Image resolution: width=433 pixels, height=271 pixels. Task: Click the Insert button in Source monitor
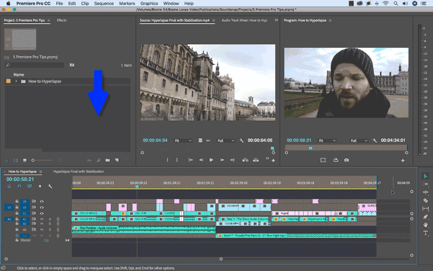(x=245, y=160)
